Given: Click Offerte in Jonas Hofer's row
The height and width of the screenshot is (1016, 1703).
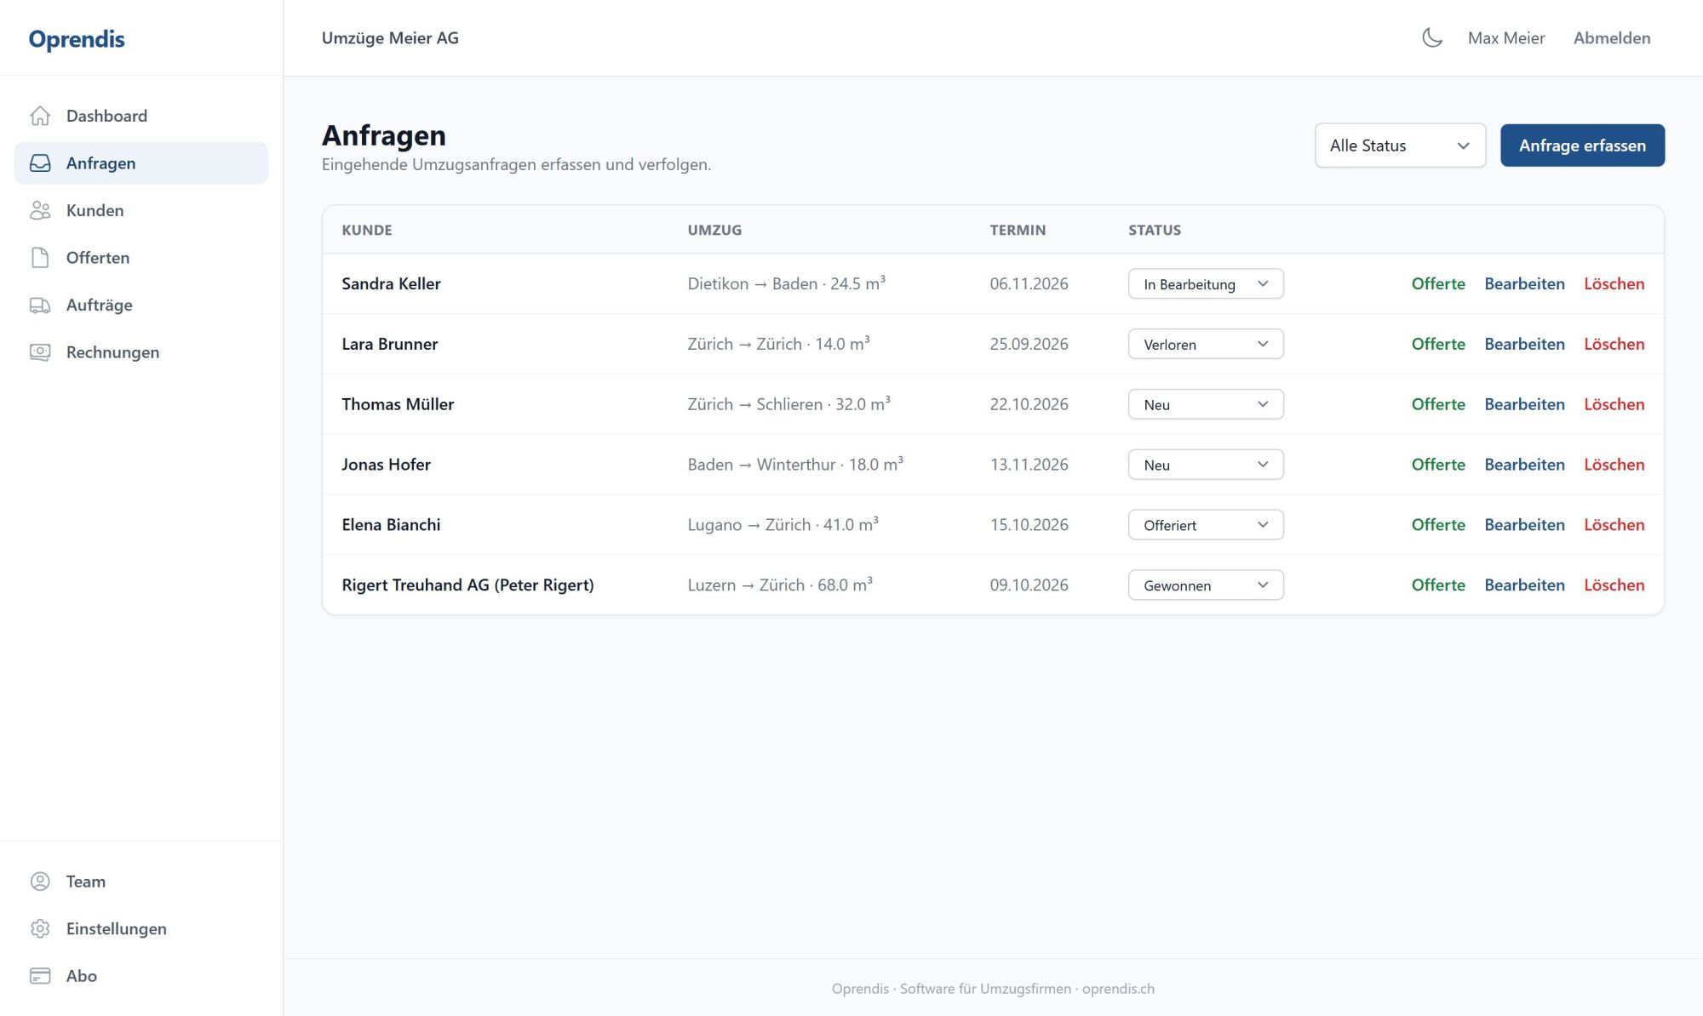Looking at the screenshot, I should (1438, 465).
